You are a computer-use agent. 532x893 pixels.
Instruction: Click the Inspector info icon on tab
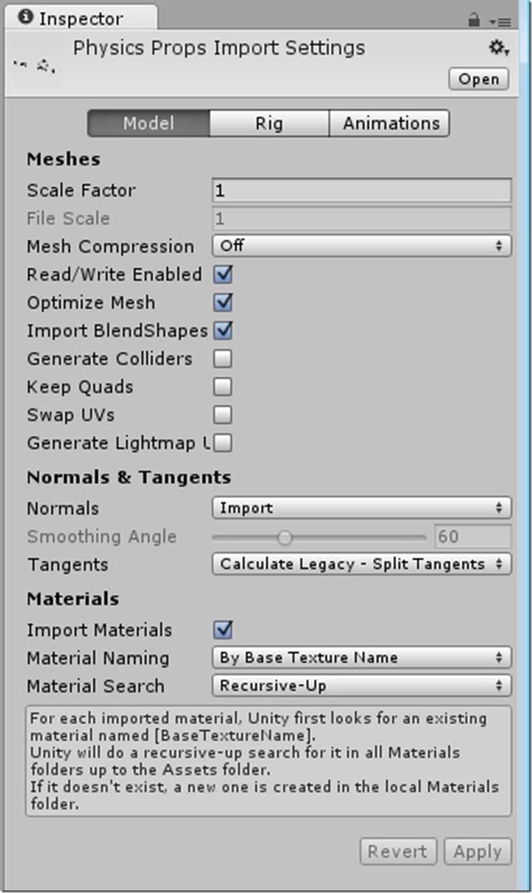[25, 18]
